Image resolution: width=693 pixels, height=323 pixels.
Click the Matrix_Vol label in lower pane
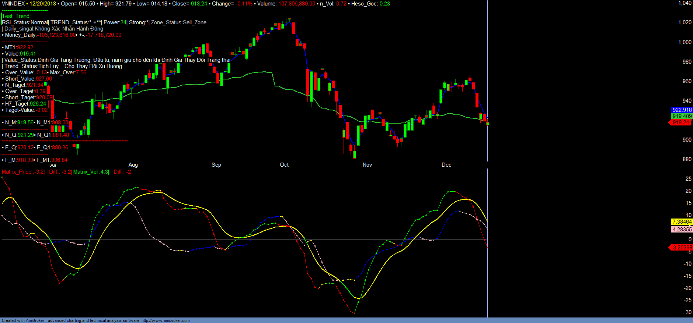pyautogui.click(x=86, y=172)
